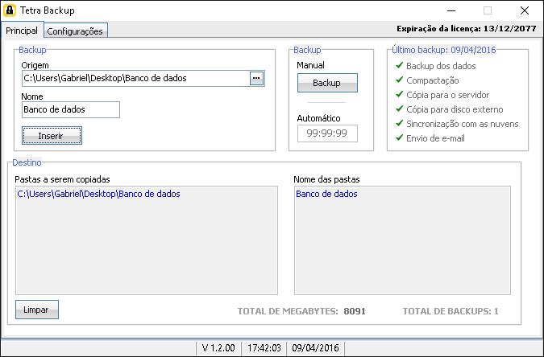This screenshot has height=357, width=544.
Task: Open the browse folder ellipsis button
Action: 257,78
